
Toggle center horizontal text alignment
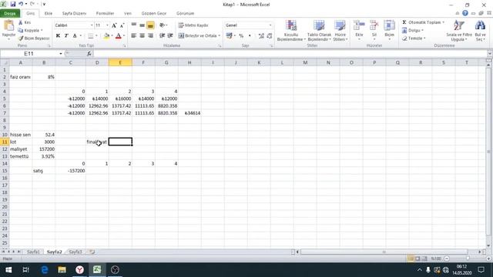[142, 36]
